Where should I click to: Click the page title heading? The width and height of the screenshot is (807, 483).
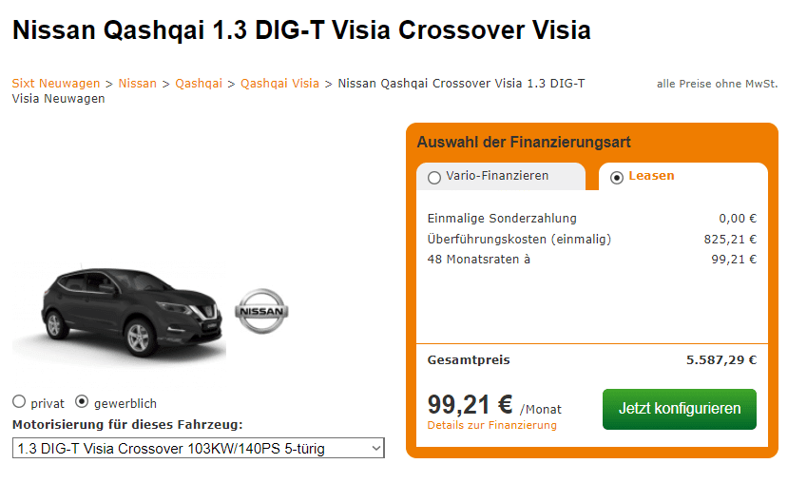(x=301, y=29)
